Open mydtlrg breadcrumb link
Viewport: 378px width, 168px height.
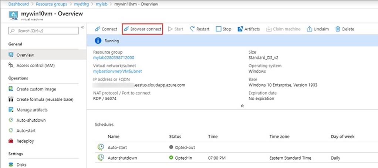(x=82, y=4)
